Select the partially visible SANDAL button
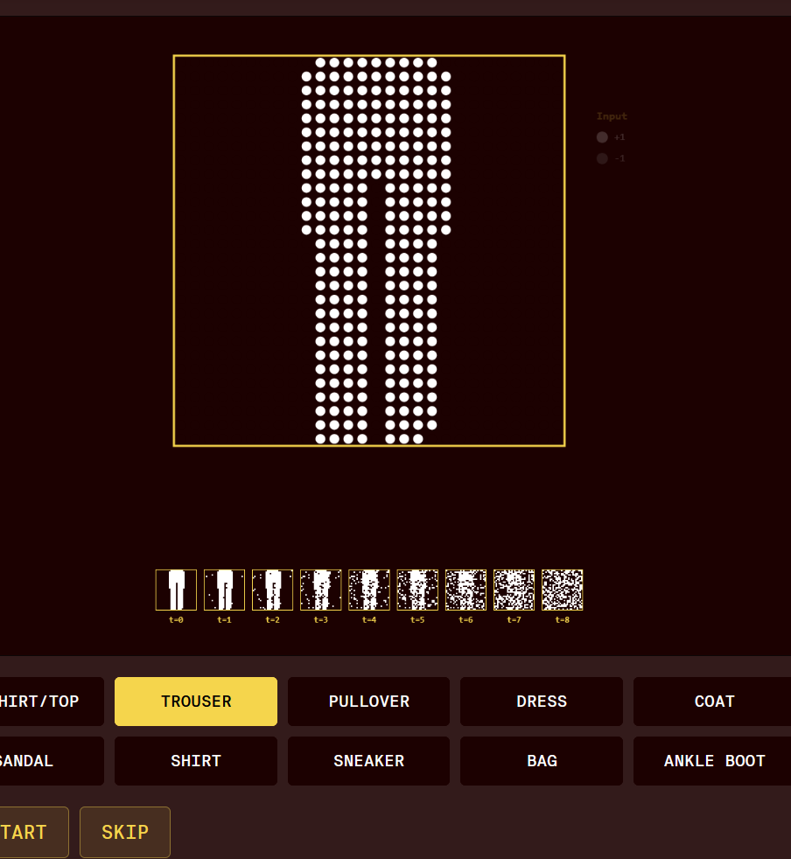 click(x=52, y=761)
